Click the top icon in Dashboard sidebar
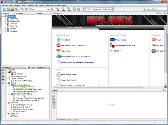Screen dimensions: 168x125 (3, 70)
